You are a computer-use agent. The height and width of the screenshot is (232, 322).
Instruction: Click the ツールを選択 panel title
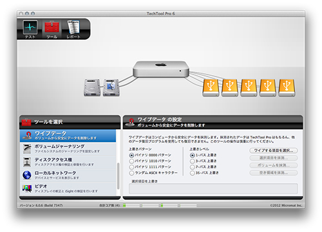pyautogui.click(x=48, y=122)
